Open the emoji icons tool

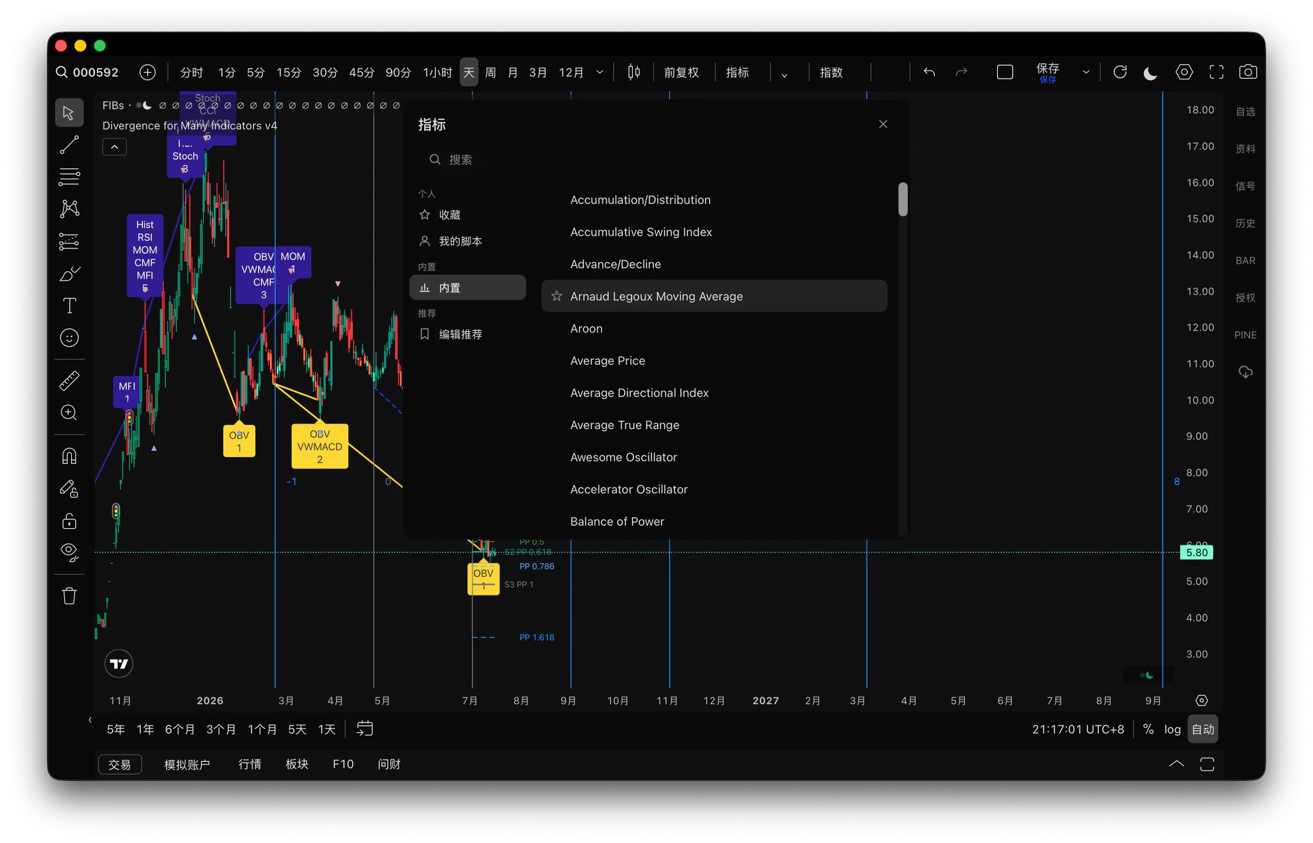click(69, 338)
